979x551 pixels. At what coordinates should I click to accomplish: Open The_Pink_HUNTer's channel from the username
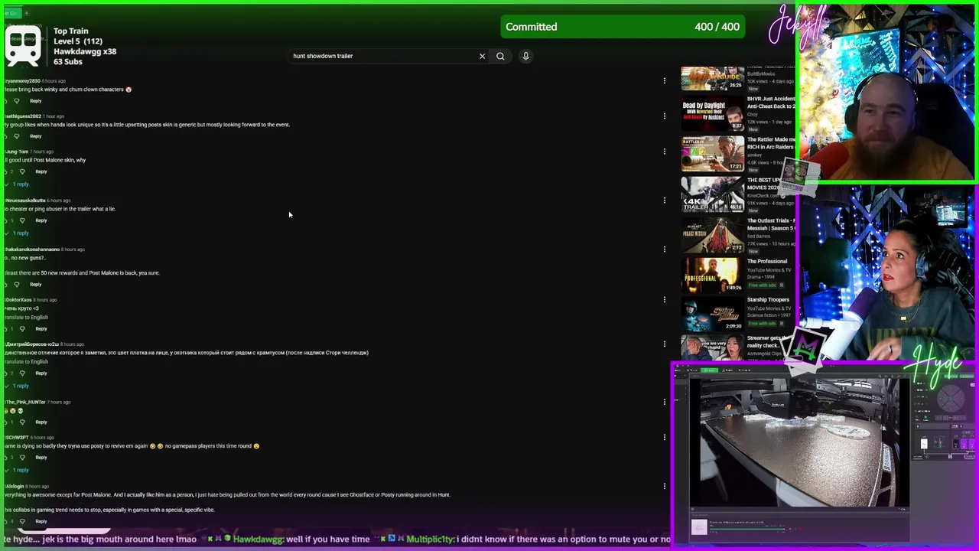[25, 403]
